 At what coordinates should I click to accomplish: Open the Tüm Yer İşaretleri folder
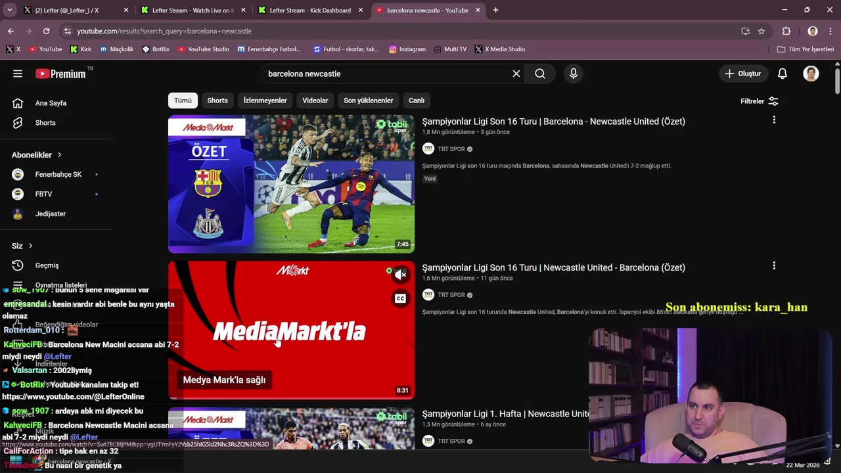pyautogui.click(x=806, y=49)
